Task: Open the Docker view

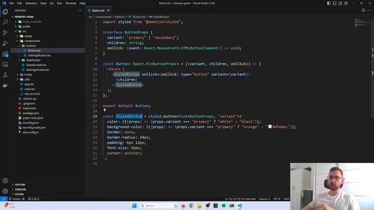Action: [5, 86]
